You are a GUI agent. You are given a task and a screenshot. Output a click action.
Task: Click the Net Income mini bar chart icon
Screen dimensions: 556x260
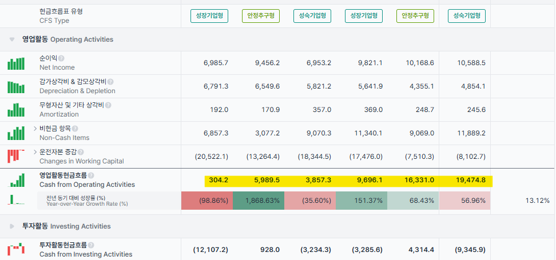(x=16, y=63)
